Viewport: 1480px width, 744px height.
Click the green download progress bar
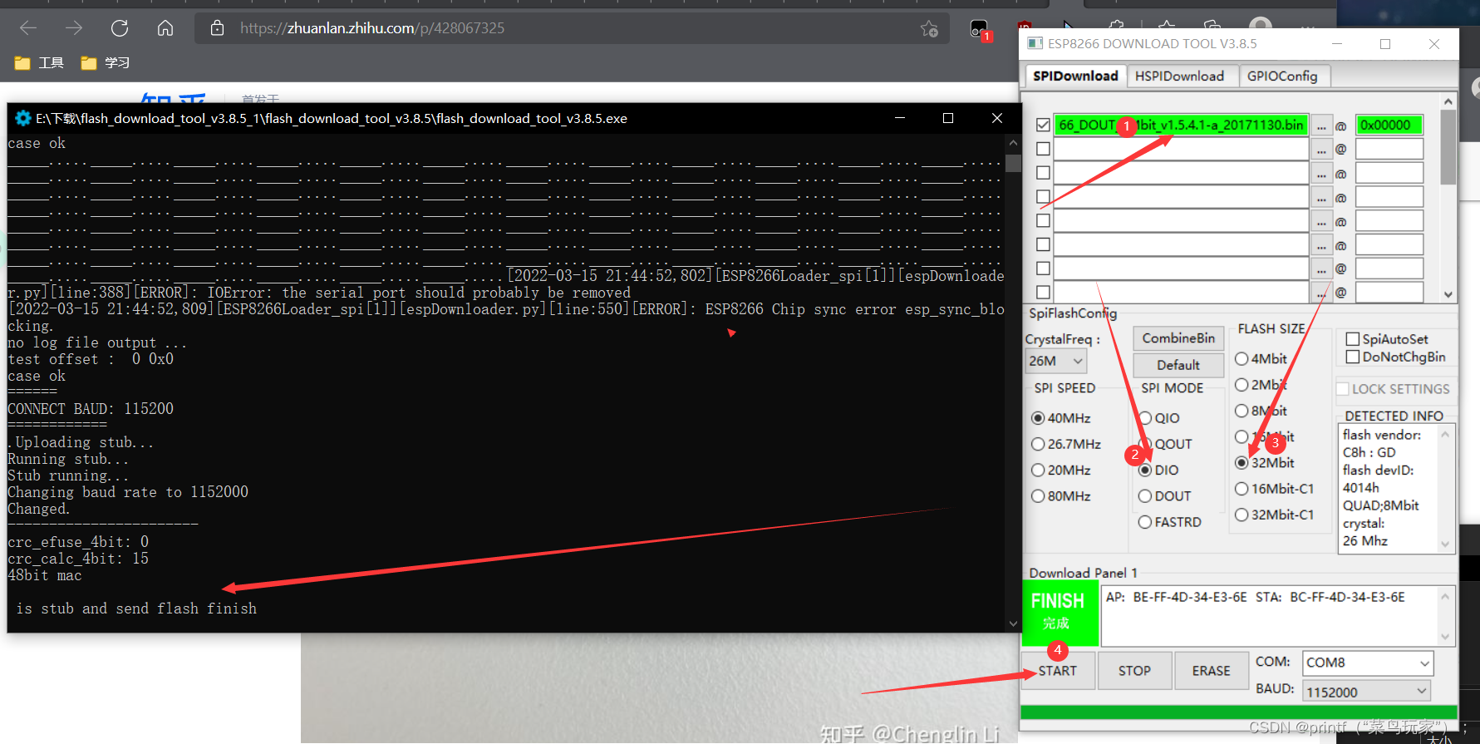tap(1238, 712)
